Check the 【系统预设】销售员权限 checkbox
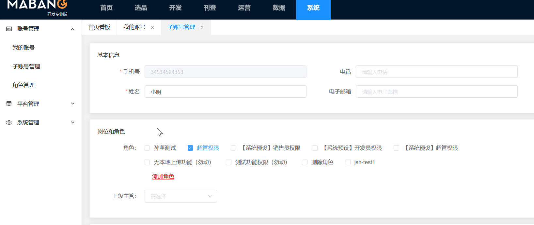This screenshot has height=225, width=534. tap(233, 148)
